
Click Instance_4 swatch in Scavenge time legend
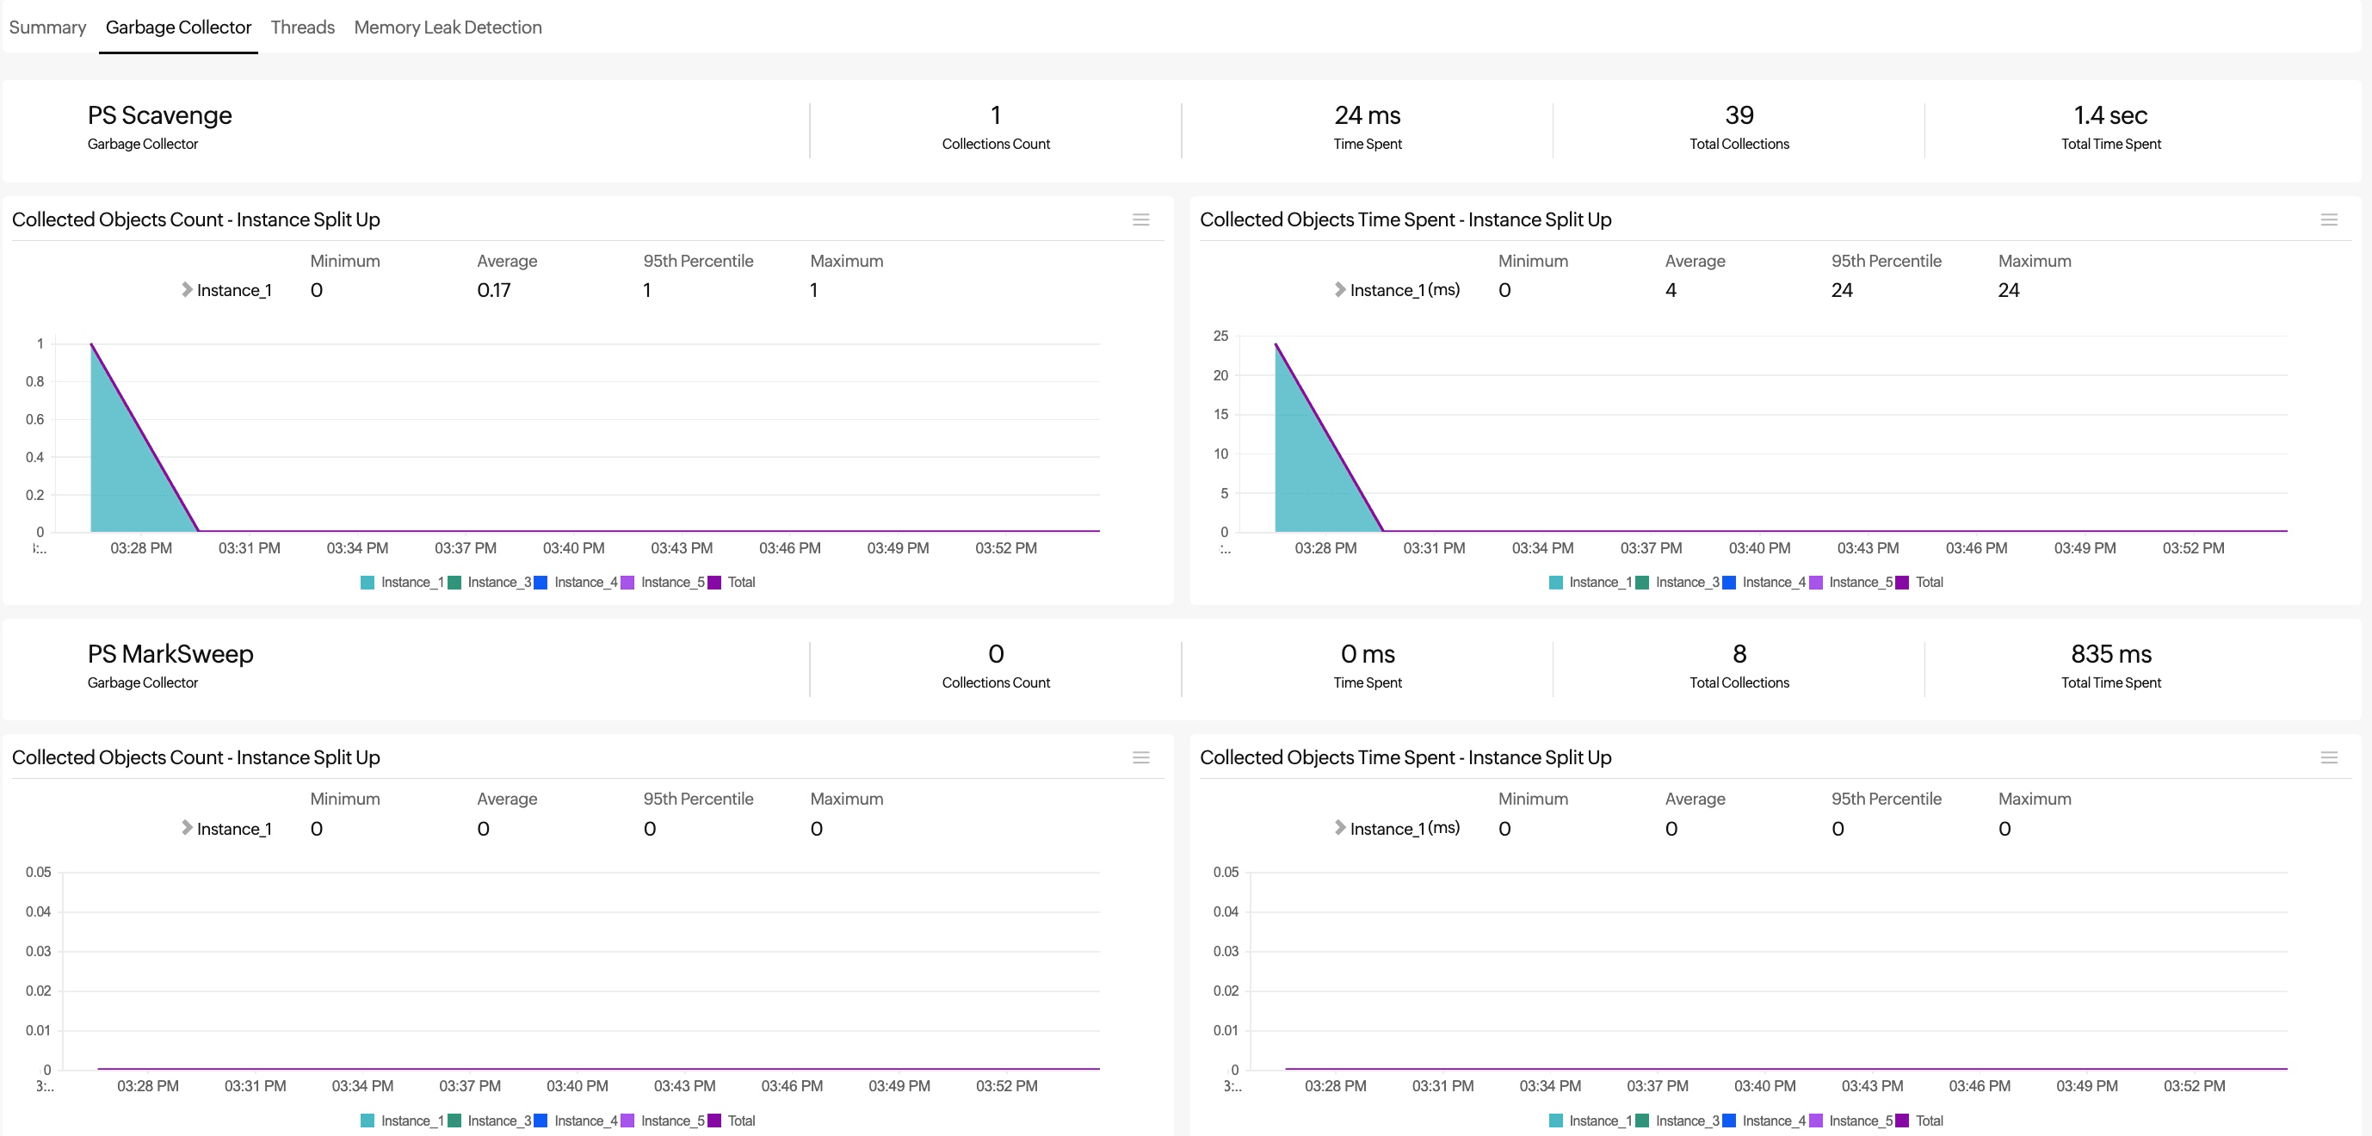click(1729, 582)
